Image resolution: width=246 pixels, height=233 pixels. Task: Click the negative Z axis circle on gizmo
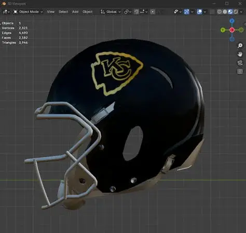pos(232,39)
